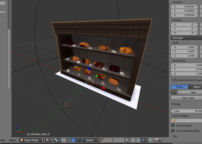The height and width of the screenshot is (144, 202).
Task: Click the New grease pencil button
Action: pyautogui.click(x=190, y=92)
